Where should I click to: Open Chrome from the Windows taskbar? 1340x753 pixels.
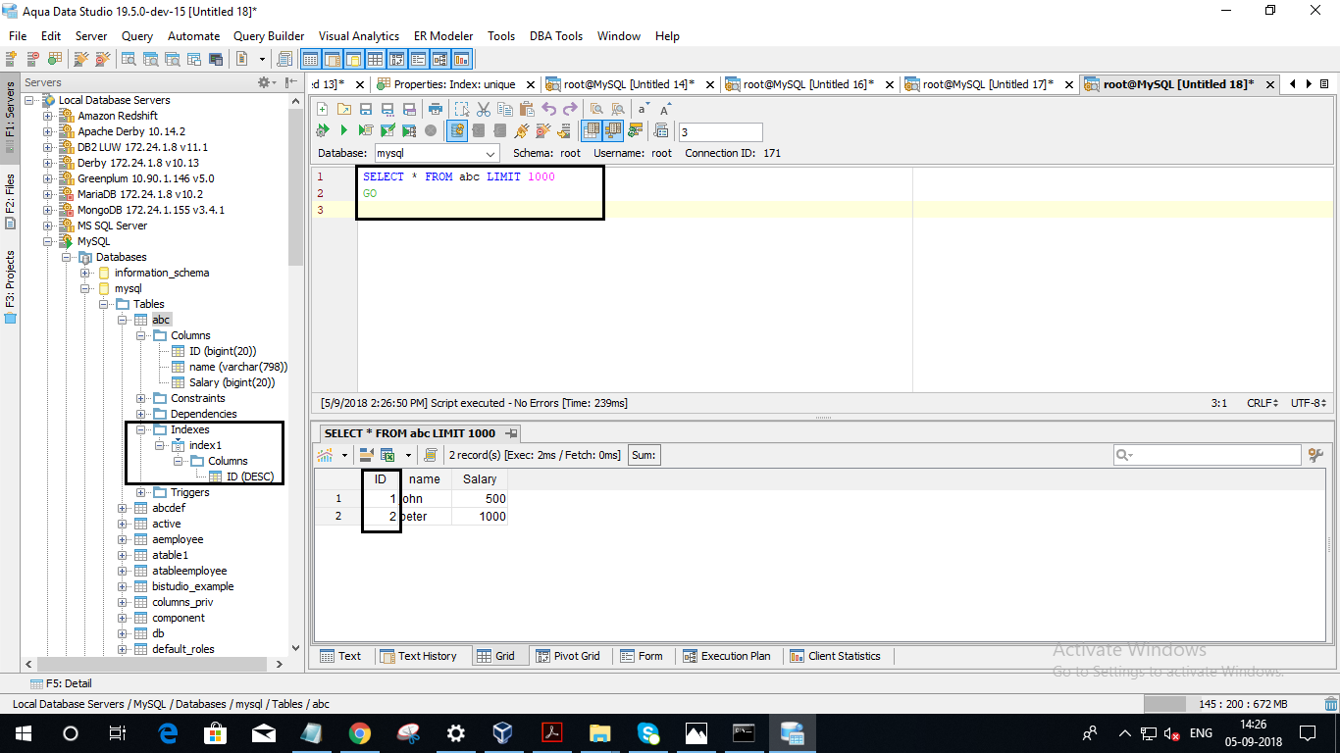tap(359, 732)
